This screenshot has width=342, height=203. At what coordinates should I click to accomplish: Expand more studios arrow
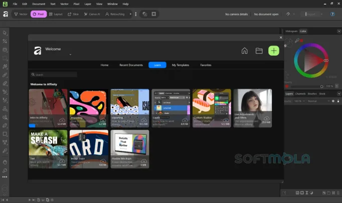130,14
